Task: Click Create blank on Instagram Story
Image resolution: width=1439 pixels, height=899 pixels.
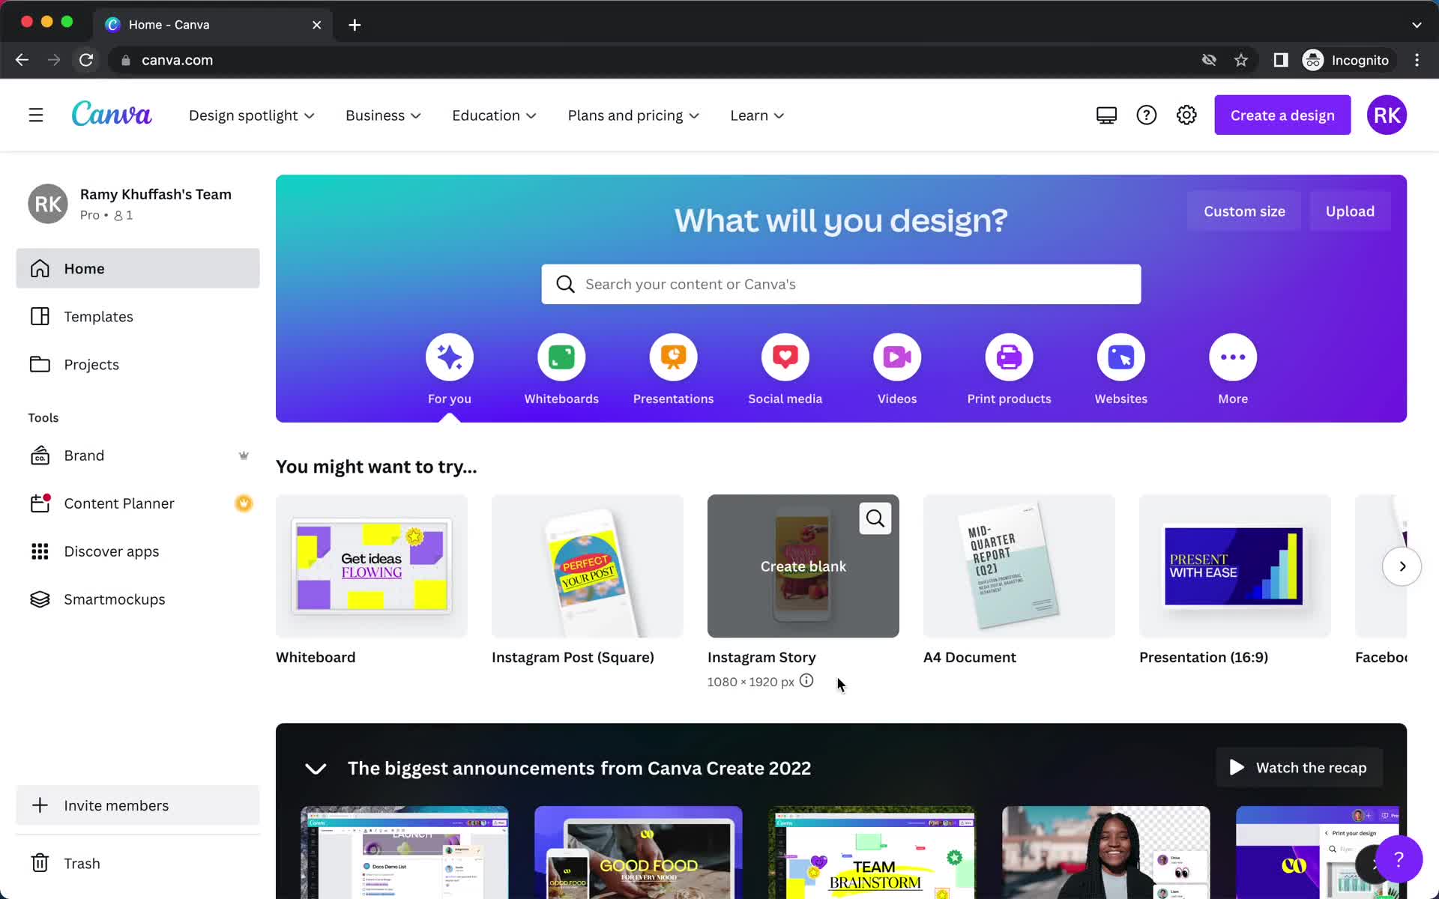Action: pyautogui.click(x=803, y=567)
